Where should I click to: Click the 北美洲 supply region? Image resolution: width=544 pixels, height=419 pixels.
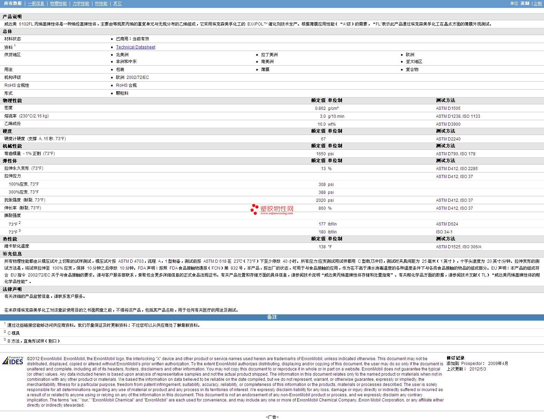(x=122, y=55)
